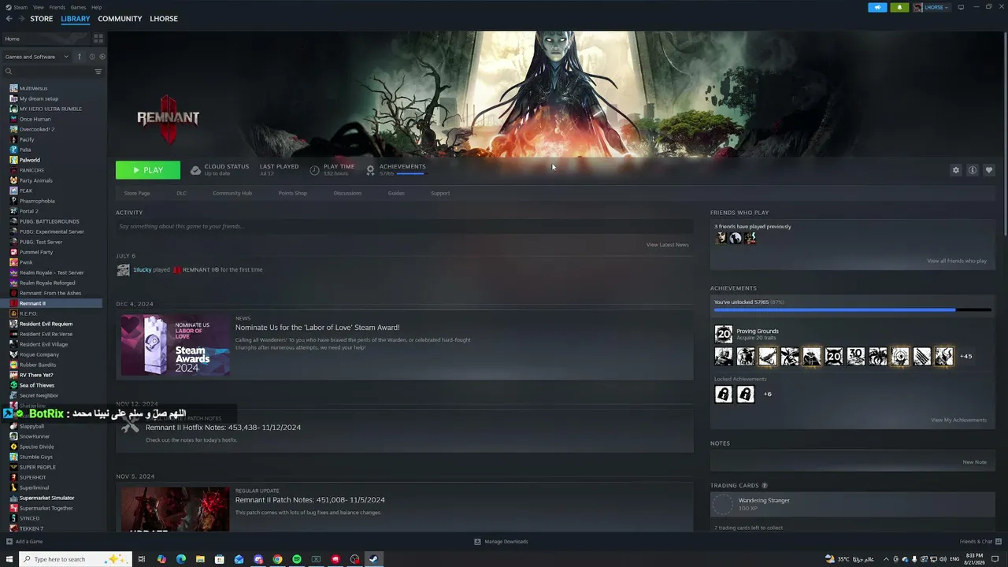1008x567 pixels.
Task: Expand the LHORSE account dropdown
Action: click(x=932, y=7)
